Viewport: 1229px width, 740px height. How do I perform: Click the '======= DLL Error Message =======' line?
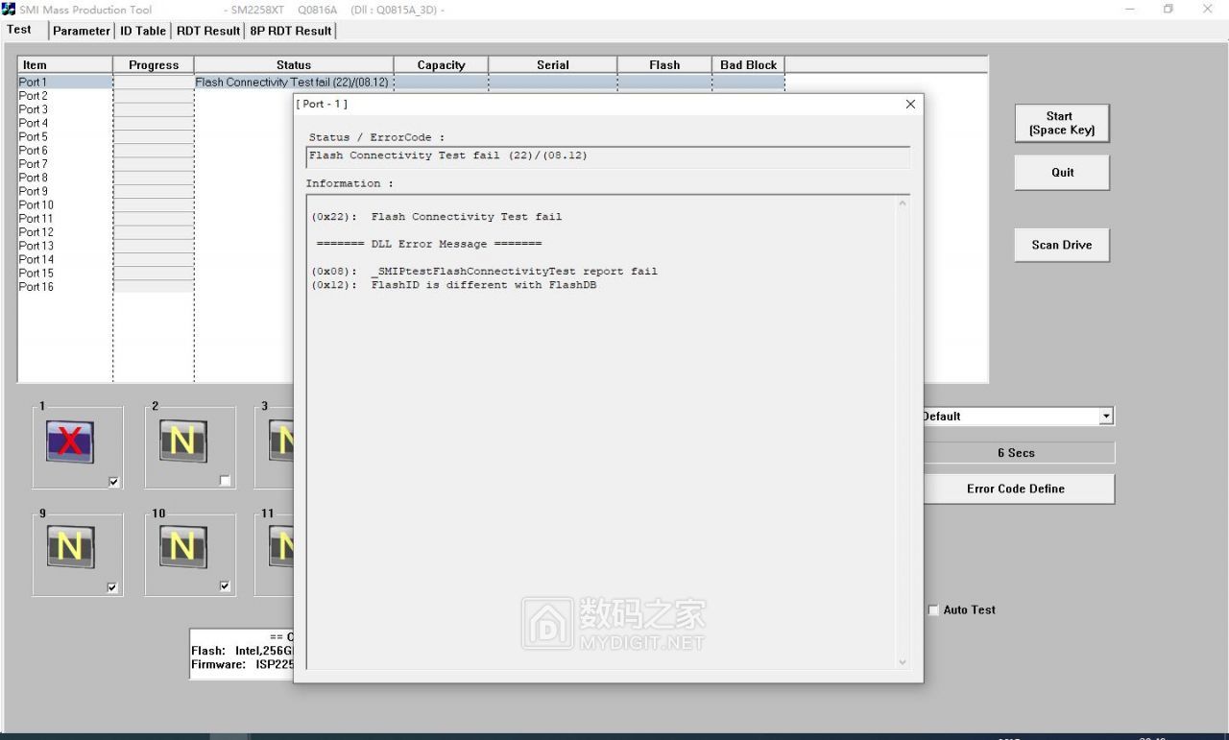(428, 244)
